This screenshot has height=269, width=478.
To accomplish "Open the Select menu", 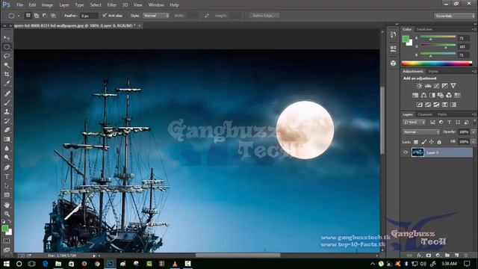I will pos(96,5).
